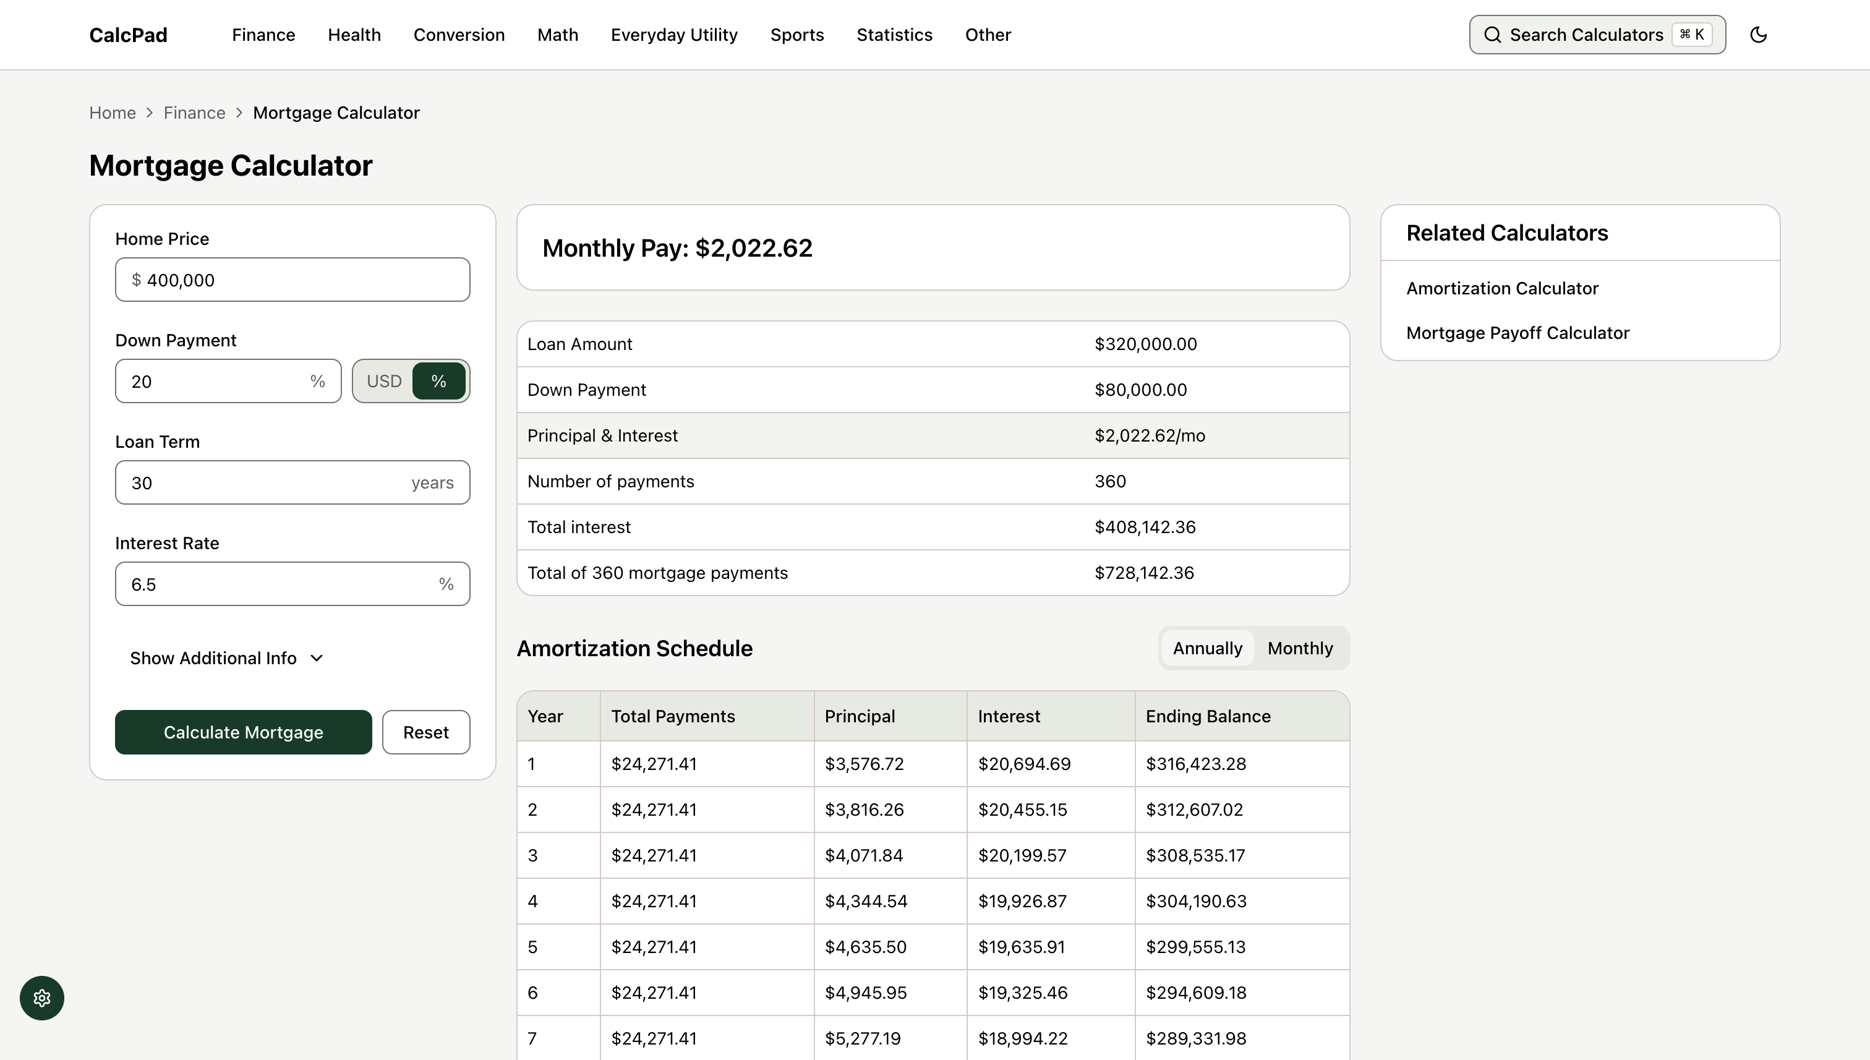Open the Other menu

click(x=988, y=35)
